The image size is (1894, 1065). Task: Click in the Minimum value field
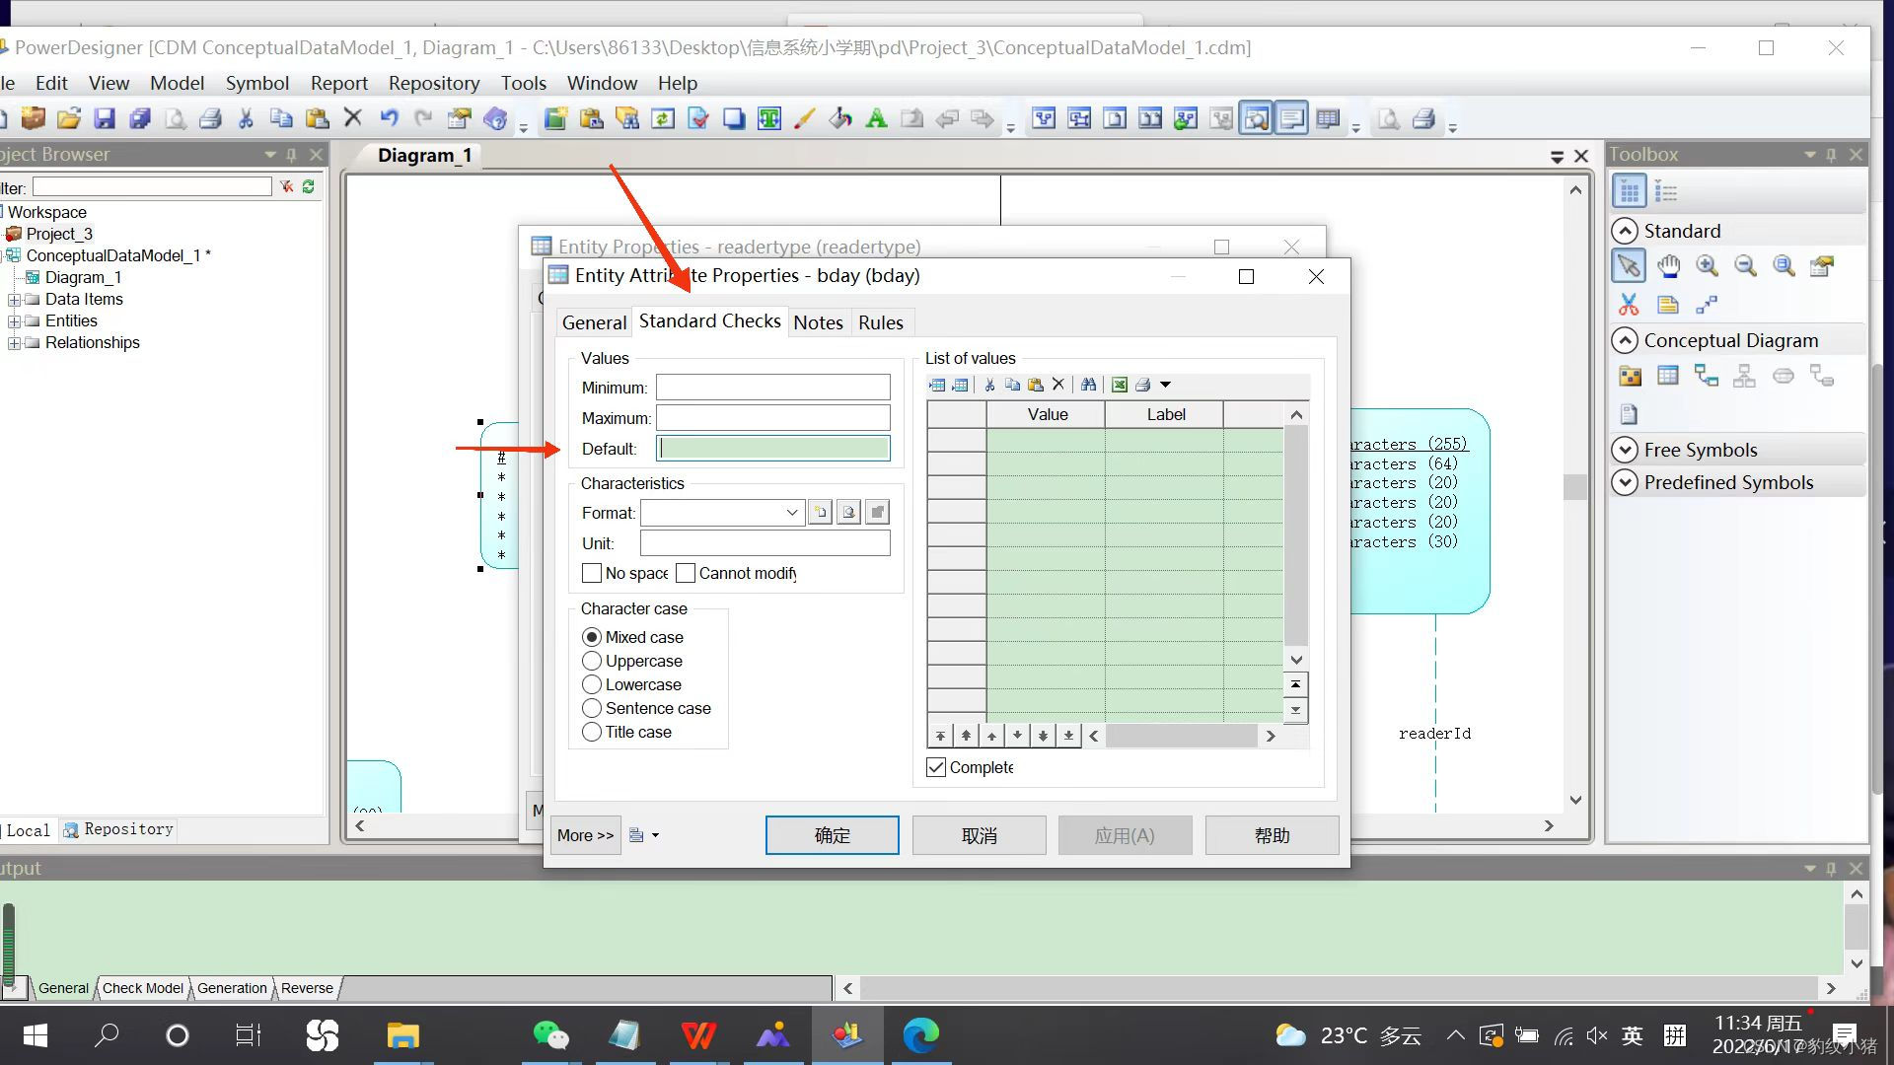[x=773, y=388]
